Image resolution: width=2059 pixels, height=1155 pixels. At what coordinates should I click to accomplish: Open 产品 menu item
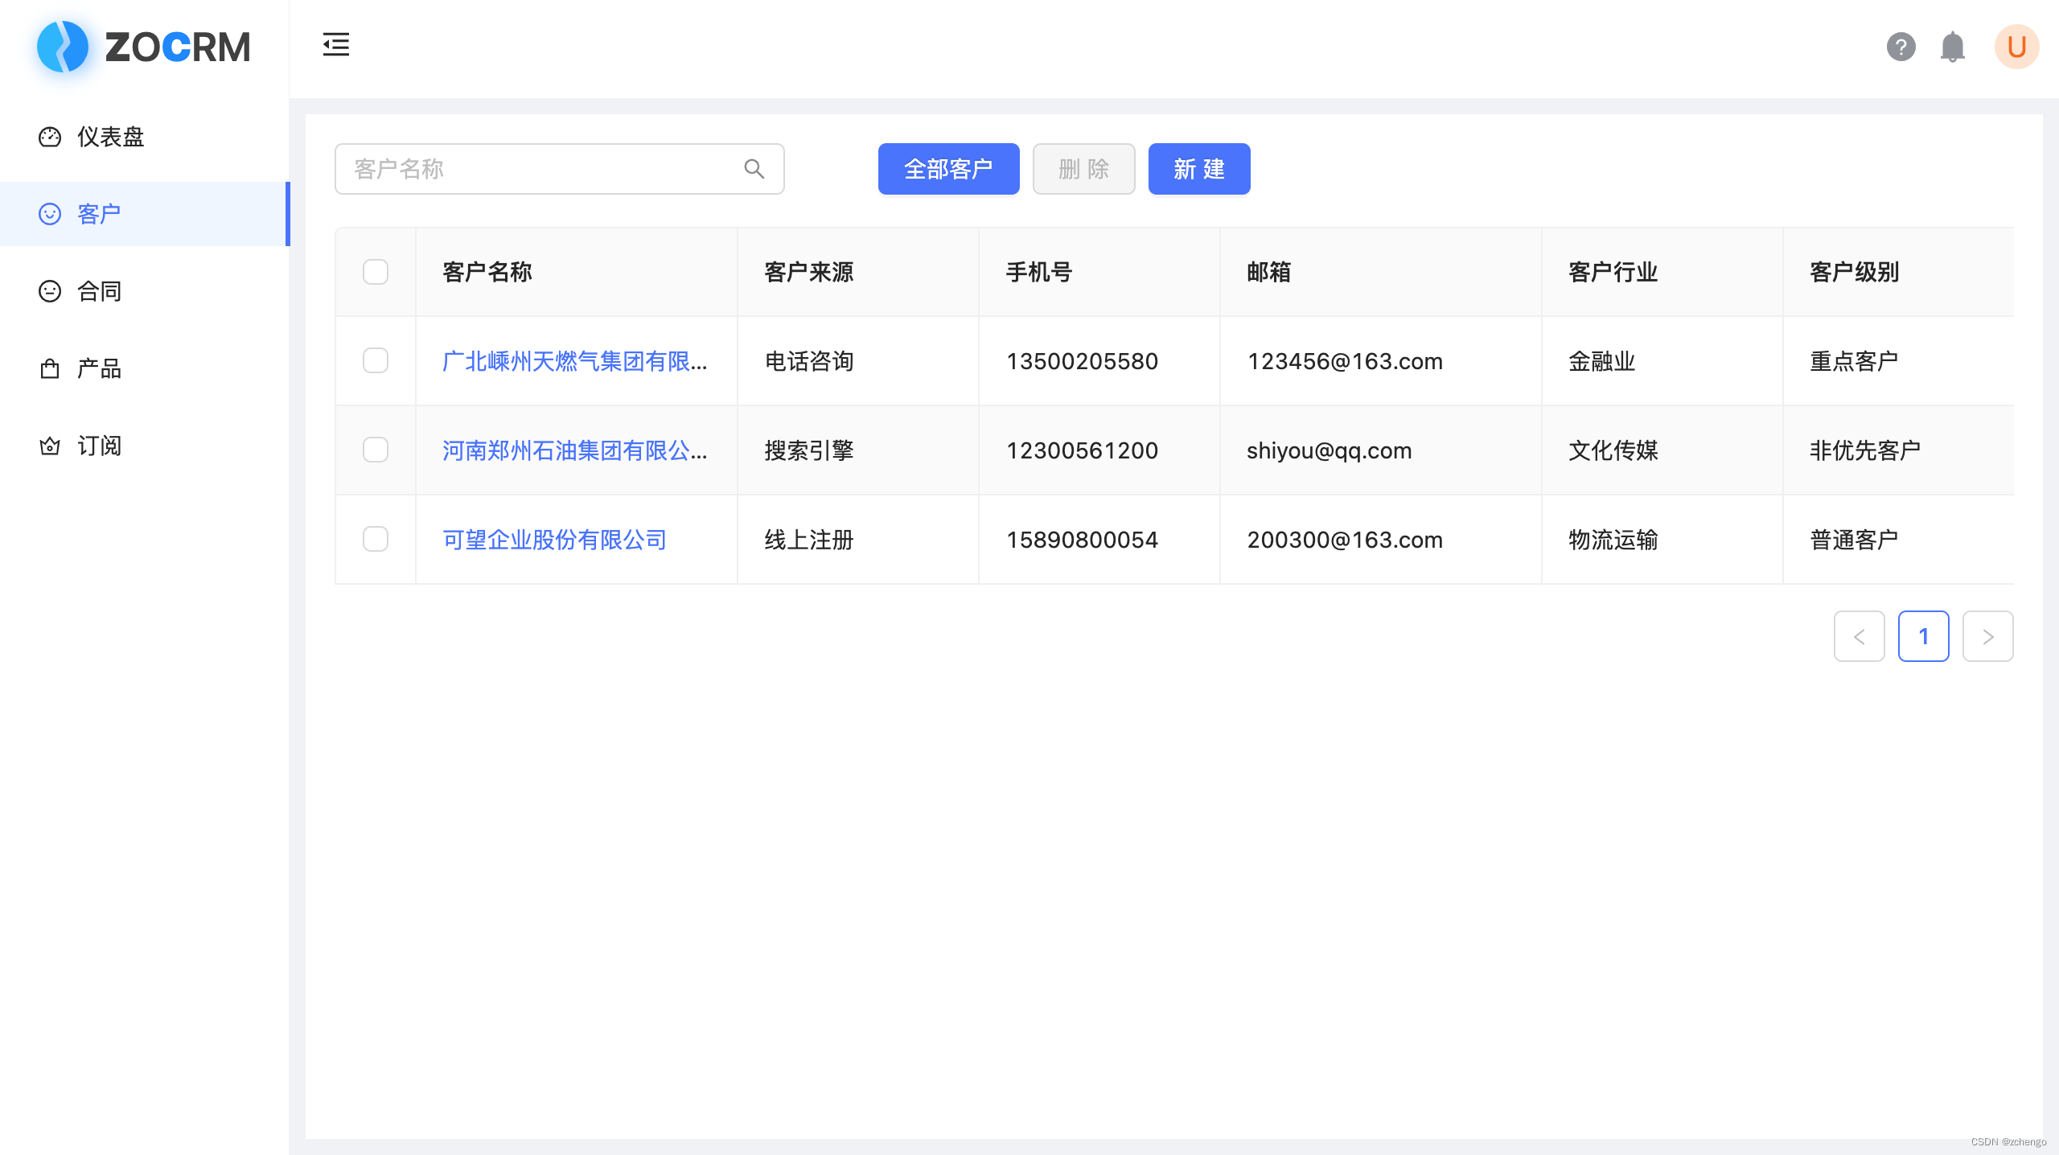pyautogui.click(x=145, y=368)
